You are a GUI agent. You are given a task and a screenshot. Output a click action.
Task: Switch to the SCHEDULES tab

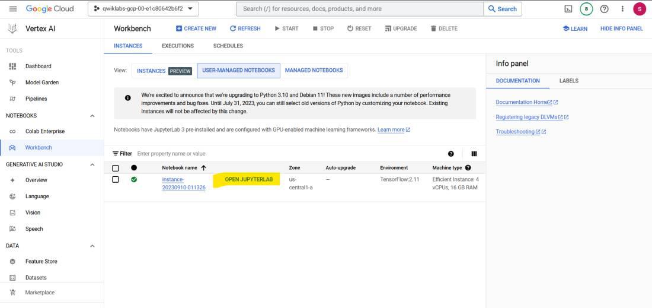tap(228, 46)
